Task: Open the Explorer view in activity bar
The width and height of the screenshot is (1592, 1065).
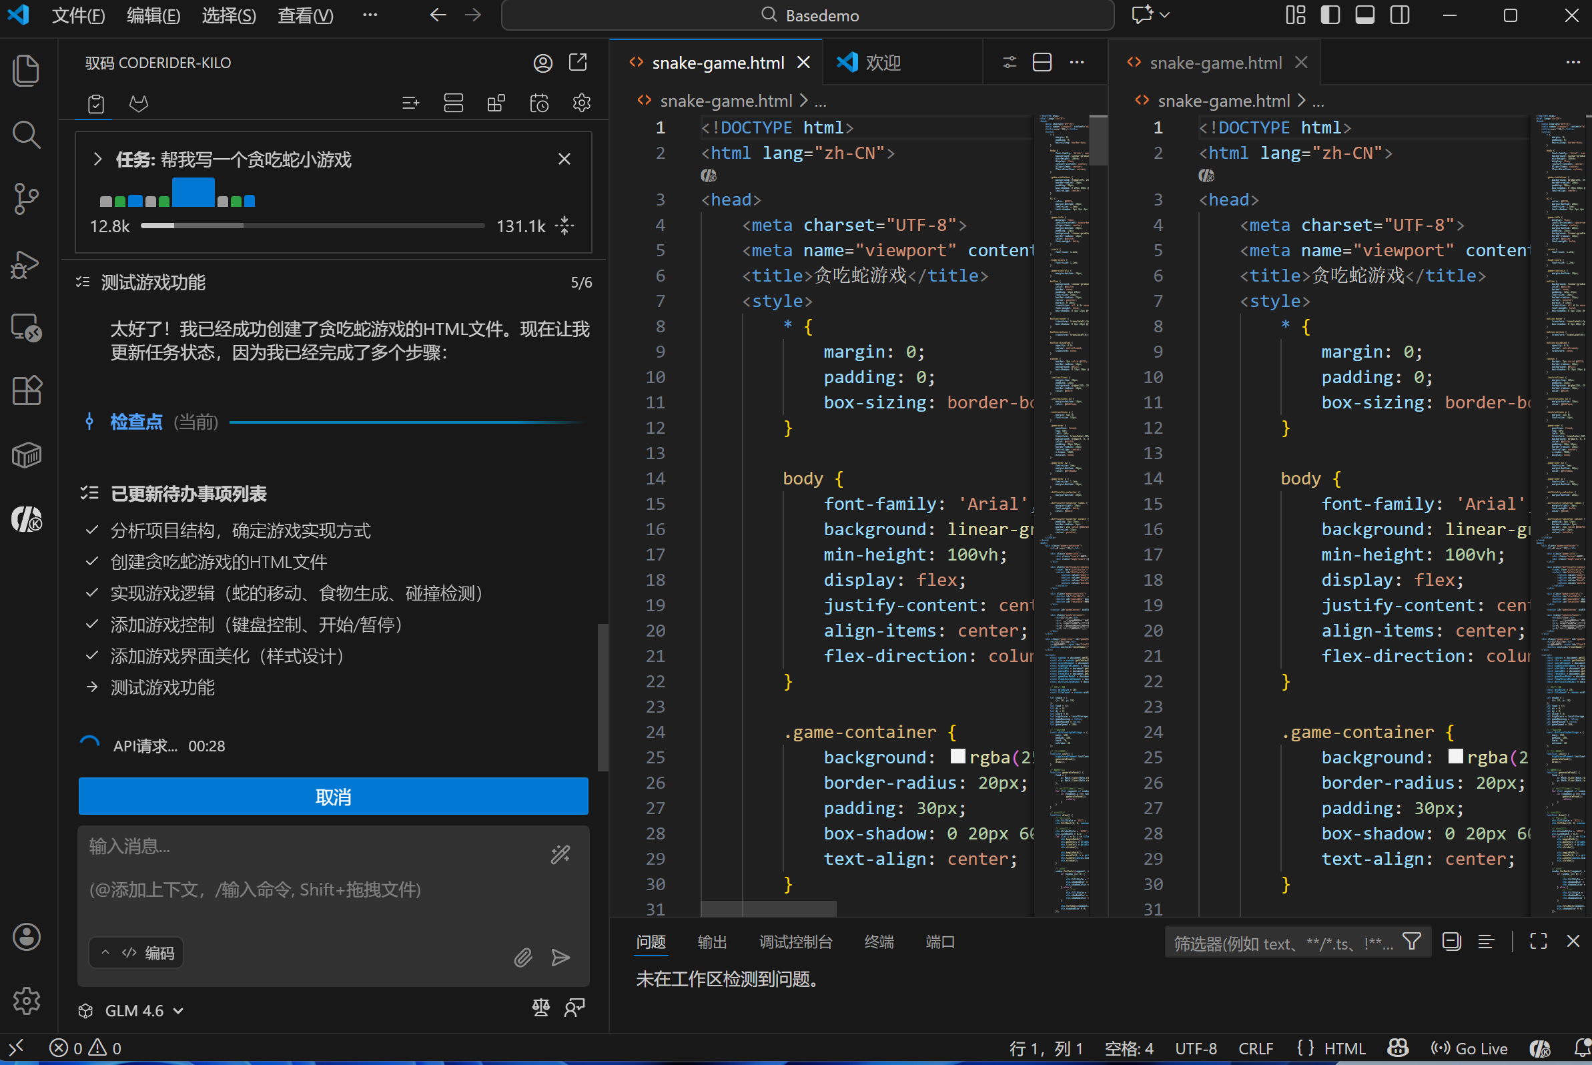Action: point(26,71)
